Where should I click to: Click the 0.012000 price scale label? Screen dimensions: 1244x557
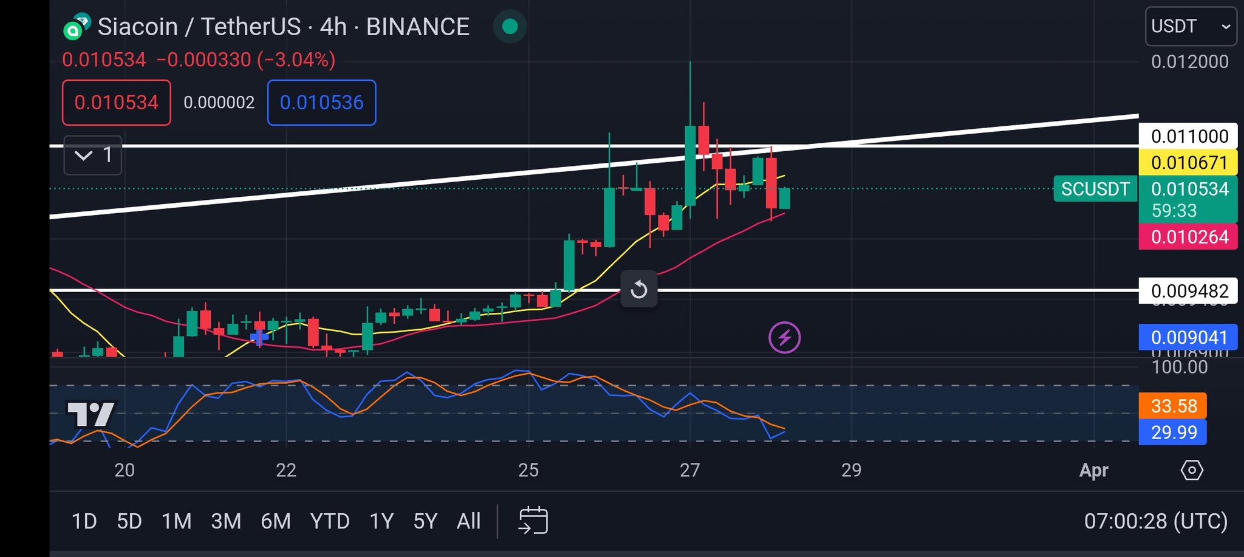(1189, 61)
